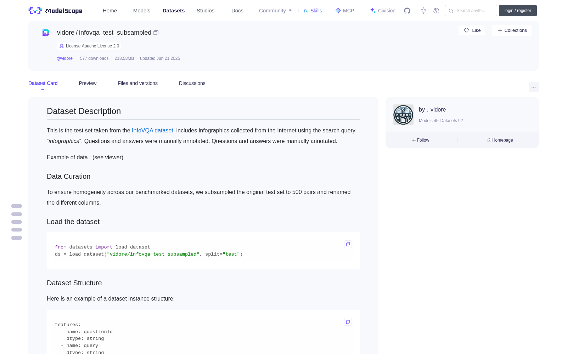Open the three-dot more options menu
Image resolution: width=567 pixels, height=354 pixels.
534,87
